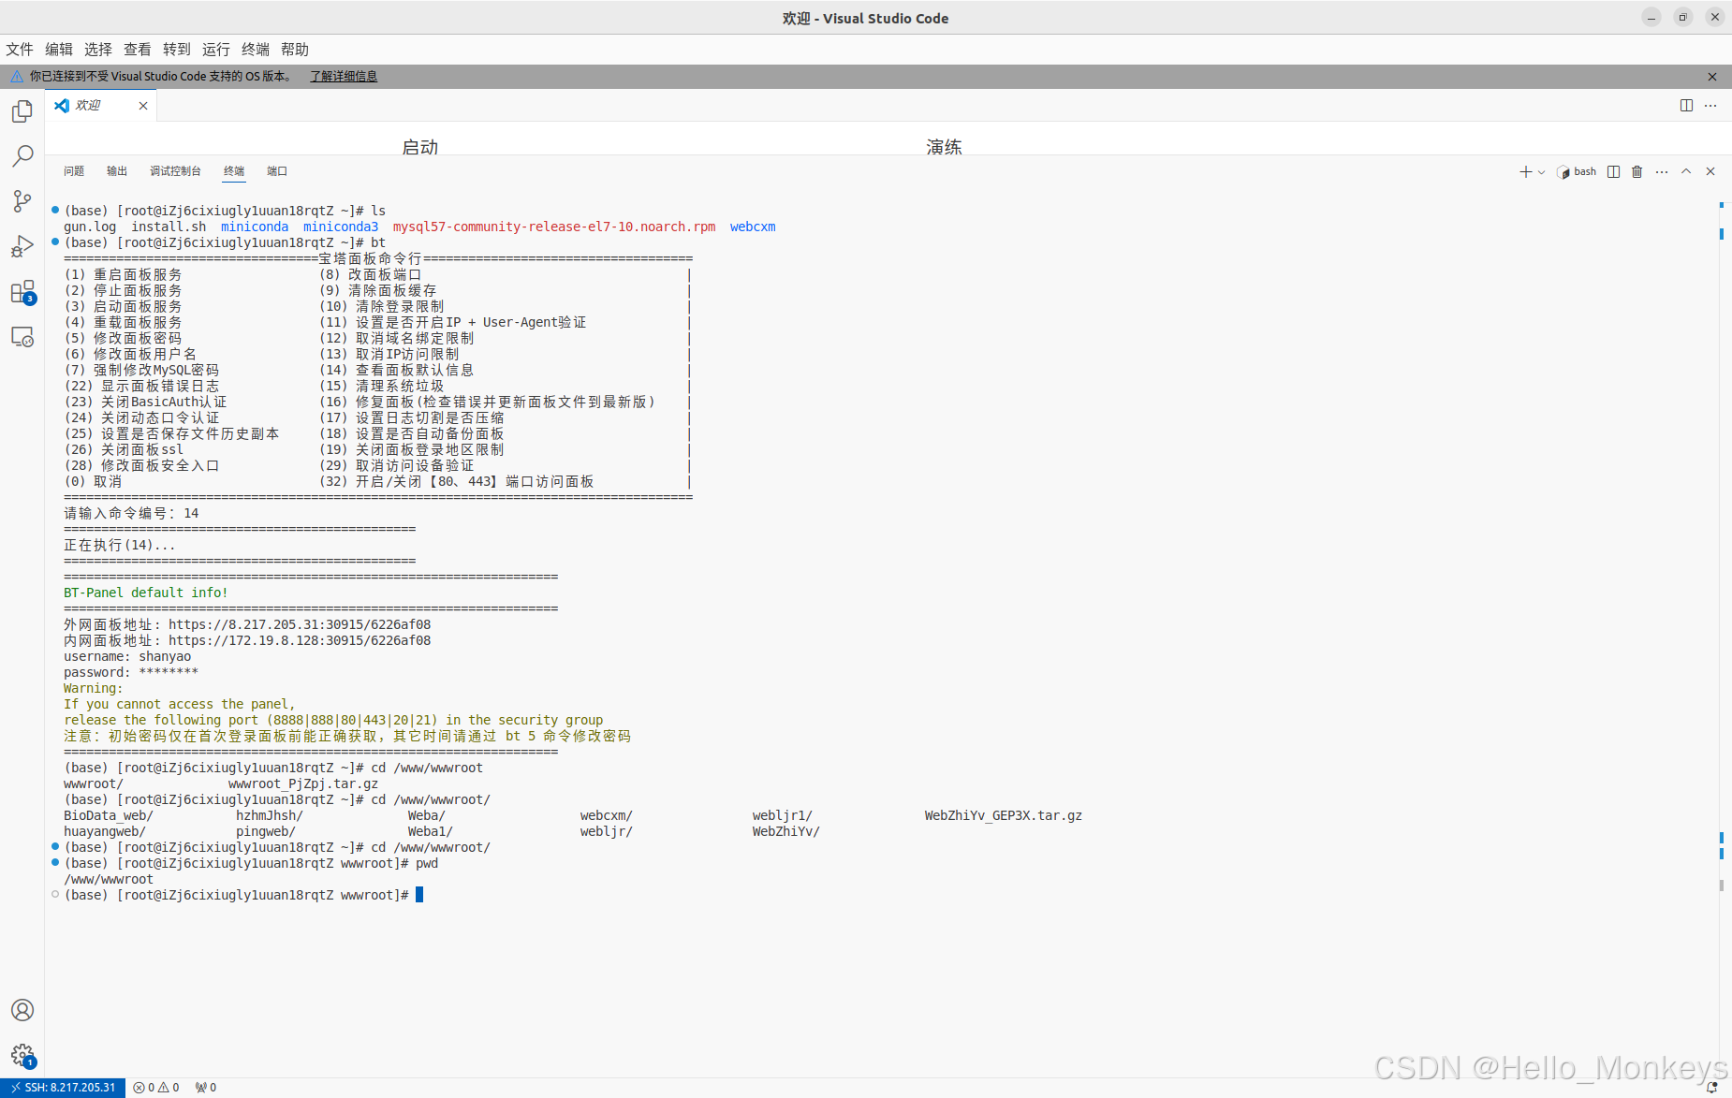Open the 运行 menu
Viewport: 1732px width, 1098px height.
click(x=216, y=50)
